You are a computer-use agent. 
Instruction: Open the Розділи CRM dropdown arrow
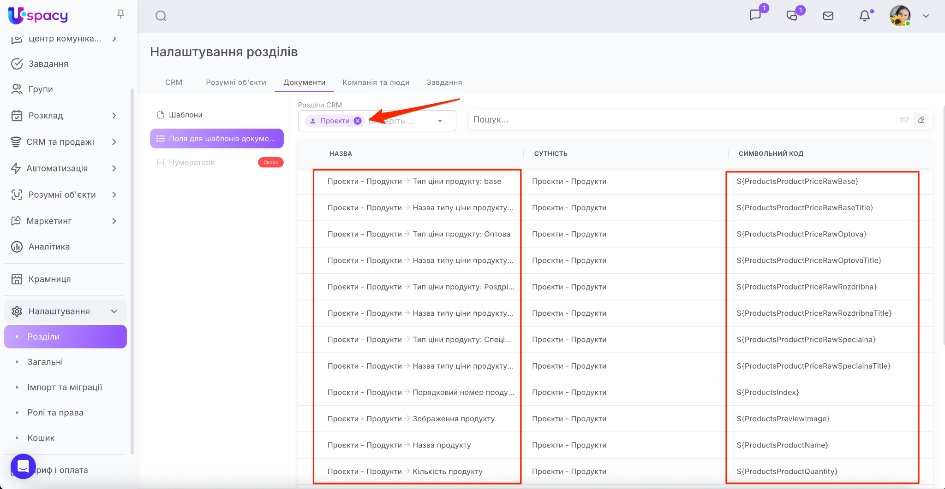point(440,121)
